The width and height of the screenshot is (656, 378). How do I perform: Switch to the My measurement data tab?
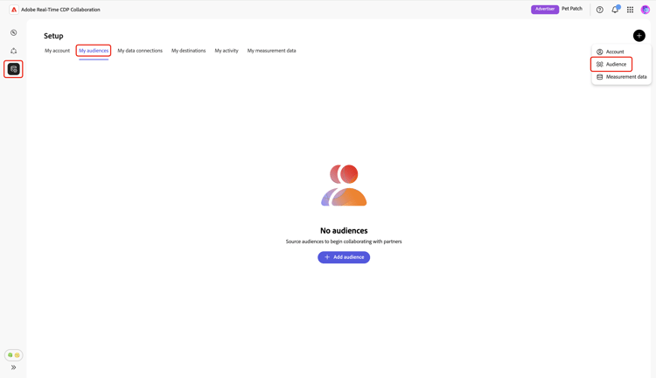pyautogui.click(x=271, y=51)
